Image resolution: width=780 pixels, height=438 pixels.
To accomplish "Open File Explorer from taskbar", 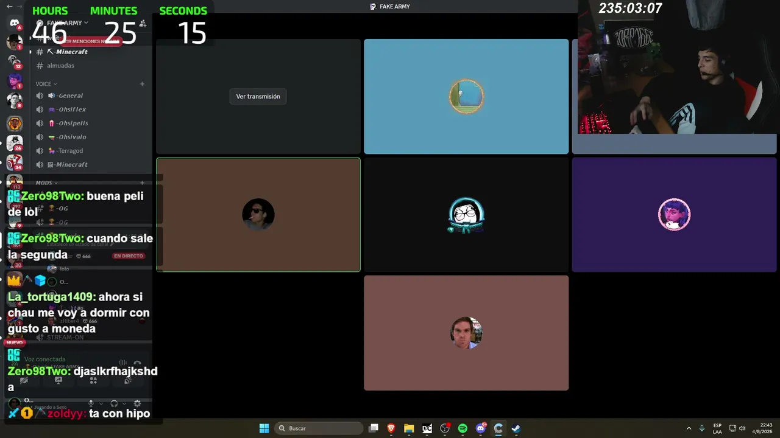I will 409,428.
